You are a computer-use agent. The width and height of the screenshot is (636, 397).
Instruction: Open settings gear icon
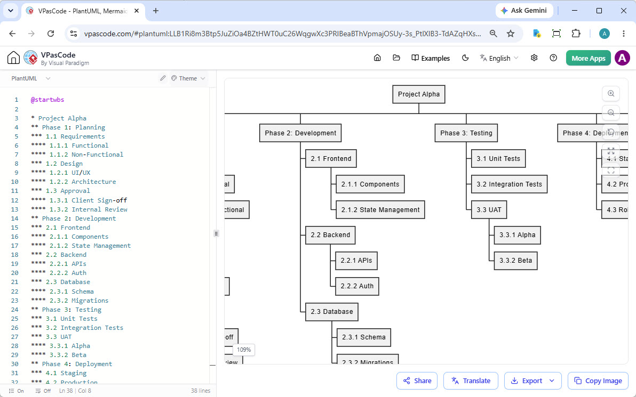coord(534,58)
